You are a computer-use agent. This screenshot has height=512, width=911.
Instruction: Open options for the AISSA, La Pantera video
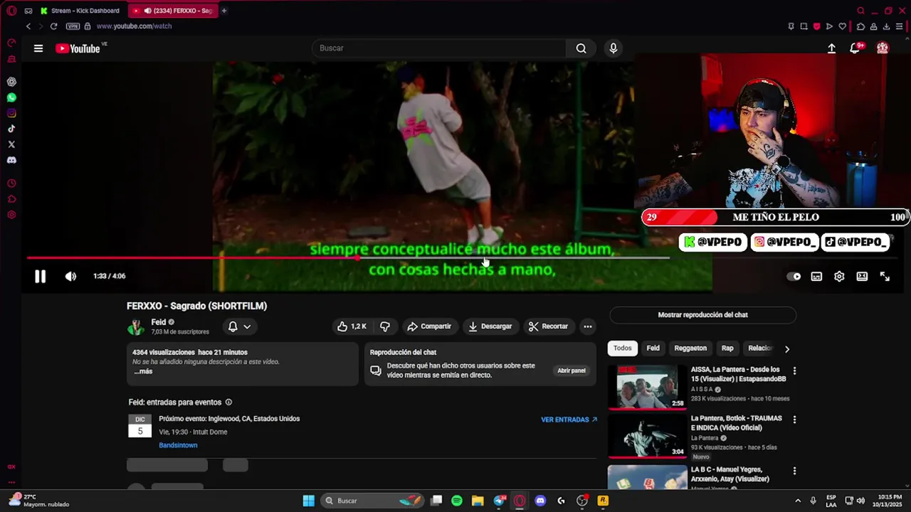(794, 370)
